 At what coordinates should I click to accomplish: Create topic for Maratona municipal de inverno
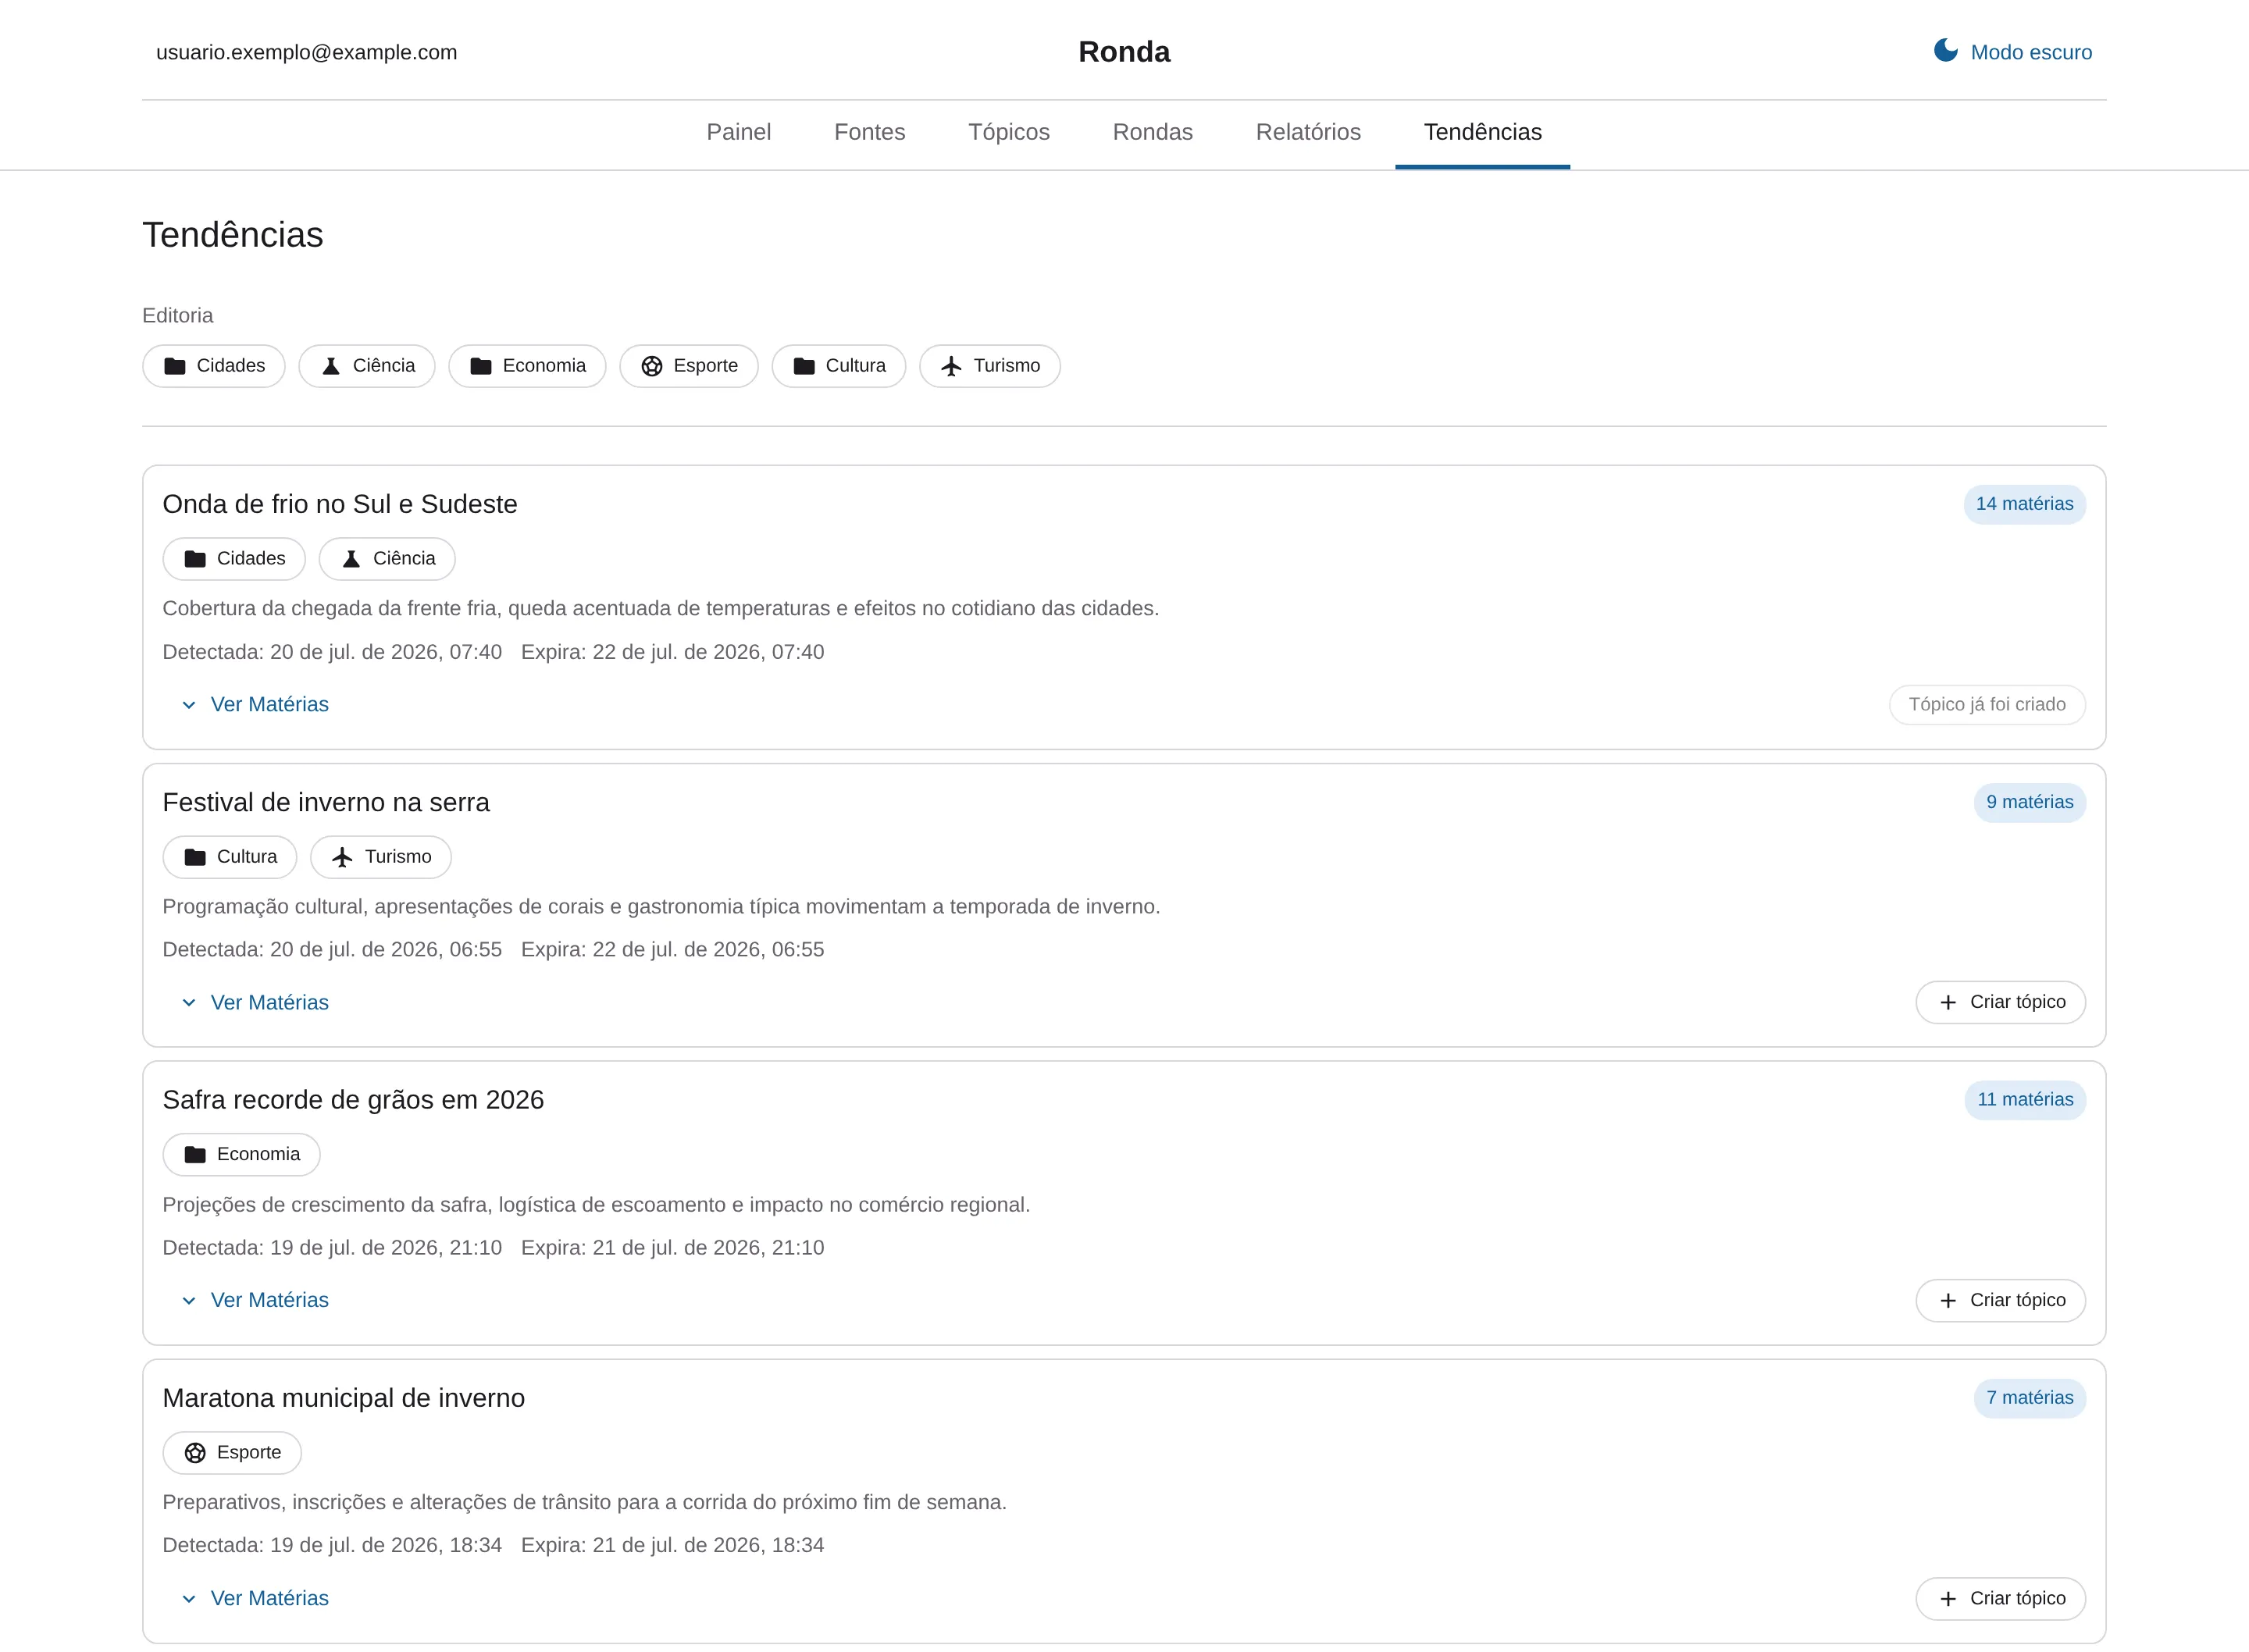click(2000, 1599)
